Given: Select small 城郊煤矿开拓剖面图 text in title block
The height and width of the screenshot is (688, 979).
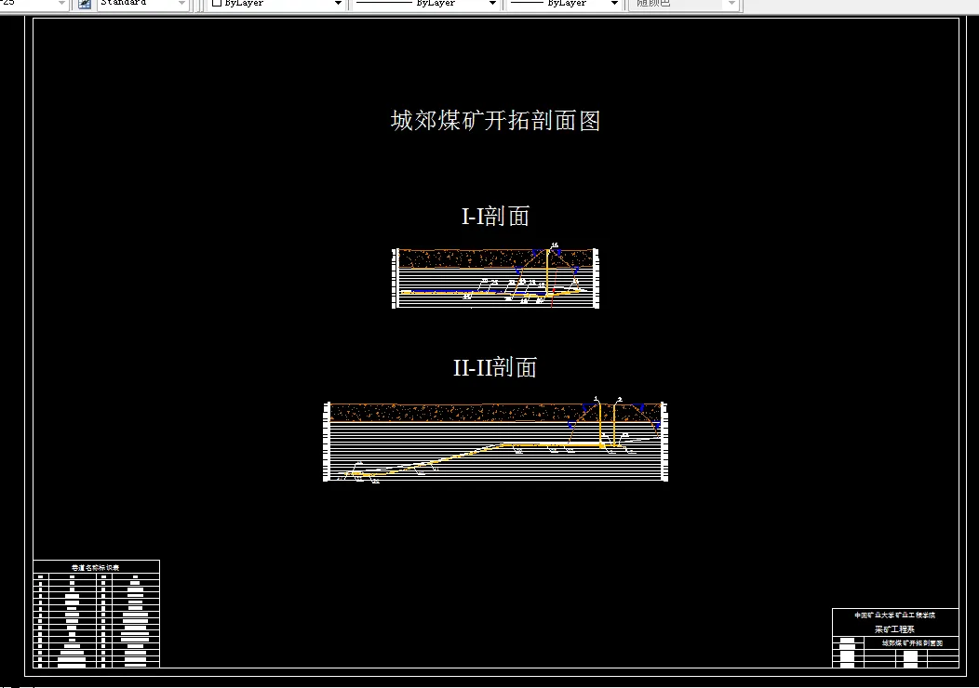Looking at the screenshot, I should coord(912,643).
